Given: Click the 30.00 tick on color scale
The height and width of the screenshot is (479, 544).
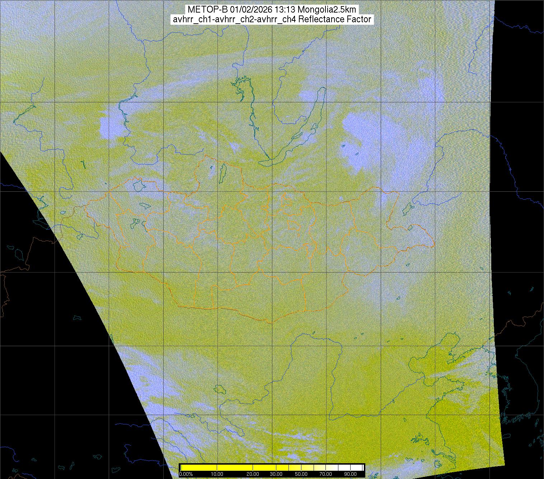Looking at the screenshot, I should click(276, 474).
